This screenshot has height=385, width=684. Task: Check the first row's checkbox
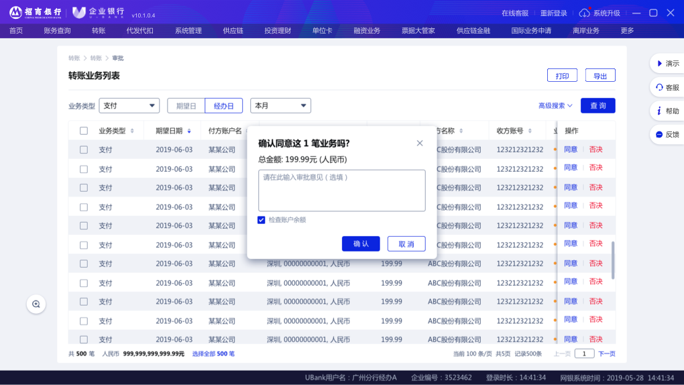(84, 150)
